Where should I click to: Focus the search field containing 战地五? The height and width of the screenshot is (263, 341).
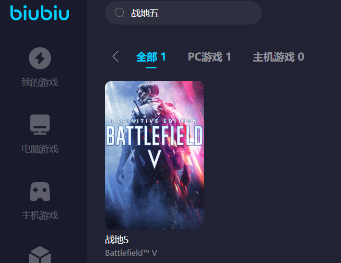click(x=183, y=13)
